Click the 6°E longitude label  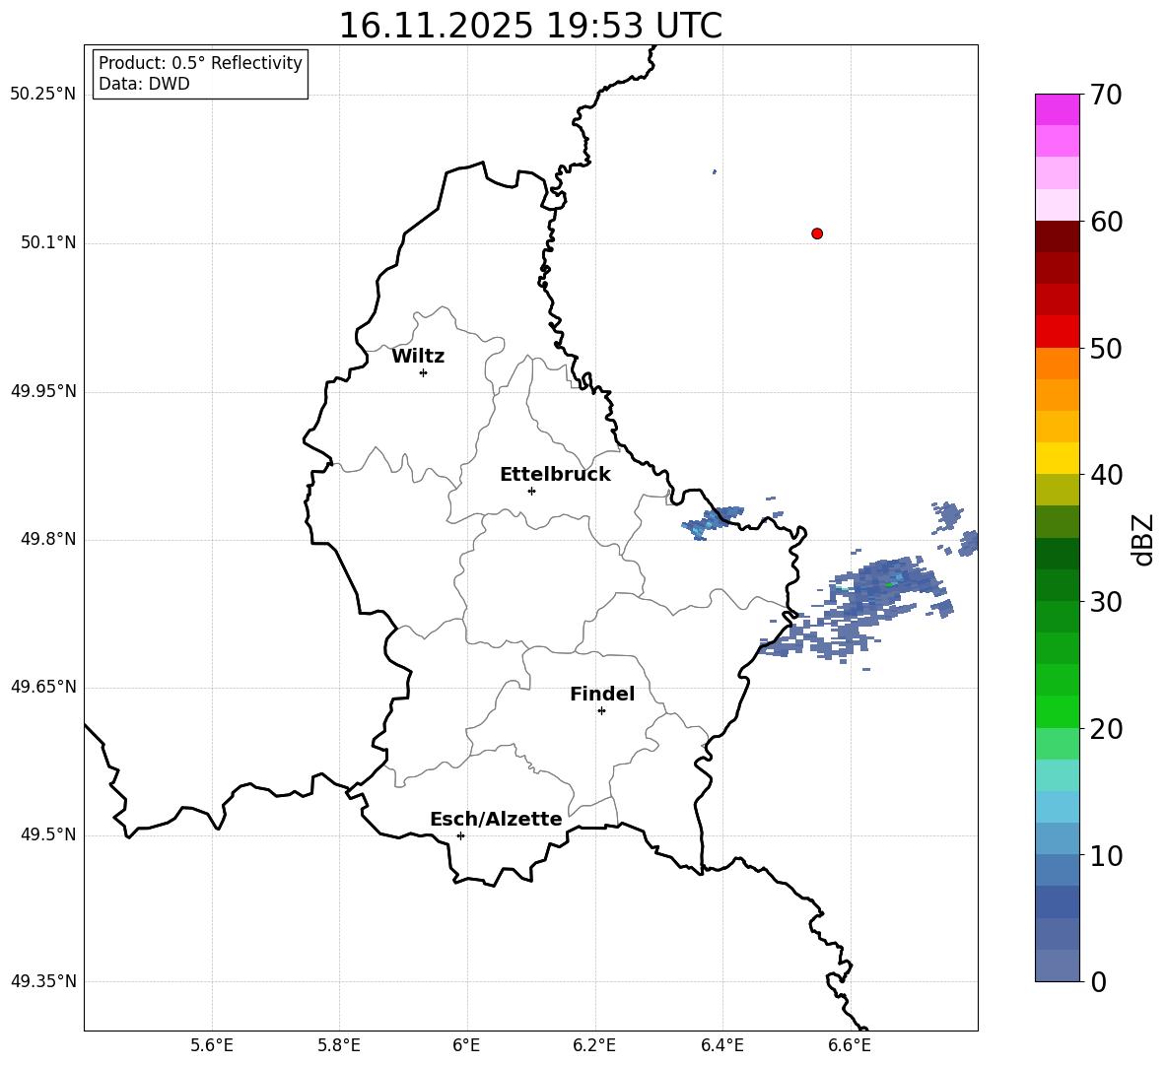[x=466, y=1045]
